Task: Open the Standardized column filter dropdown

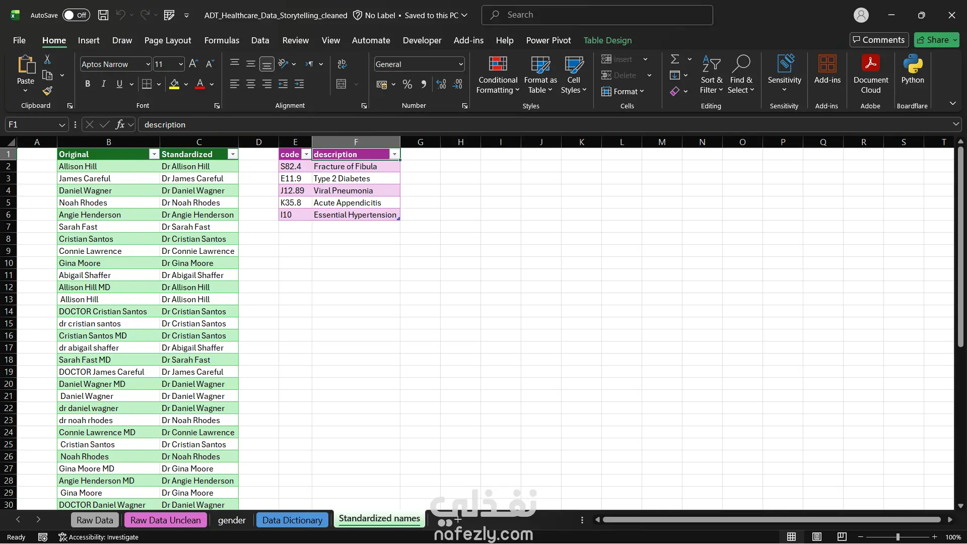Action: point(233,154)
